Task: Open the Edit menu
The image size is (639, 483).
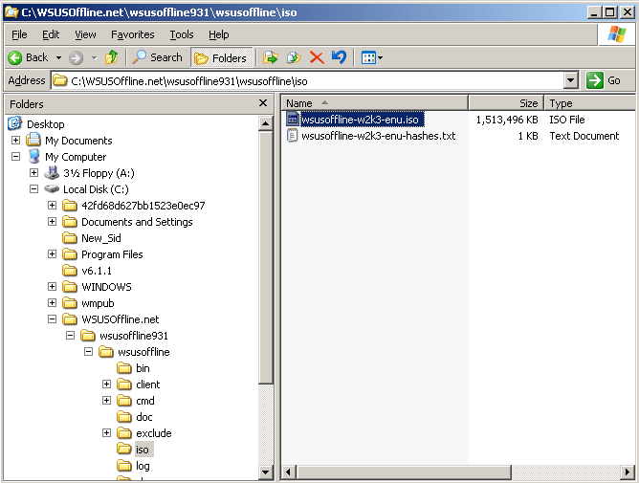Action: [51, 34]
